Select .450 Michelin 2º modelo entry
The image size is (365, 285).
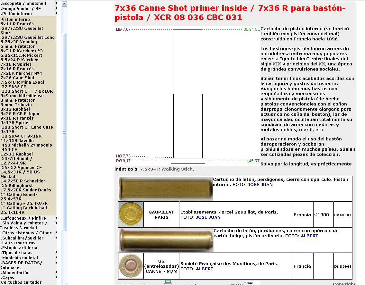click(26, 145)
